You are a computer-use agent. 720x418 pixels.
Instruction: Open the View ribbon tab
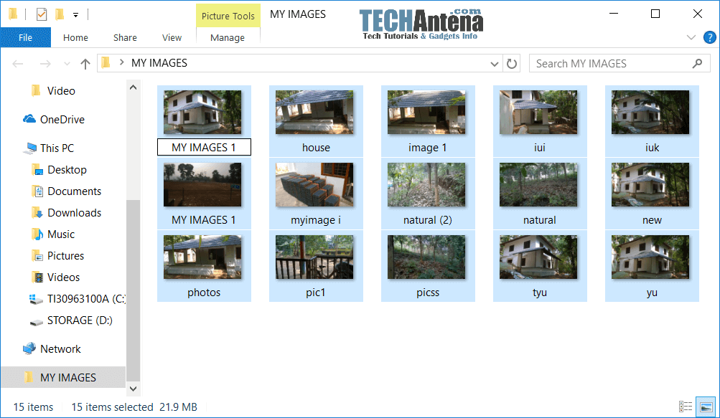pos(172,37)
